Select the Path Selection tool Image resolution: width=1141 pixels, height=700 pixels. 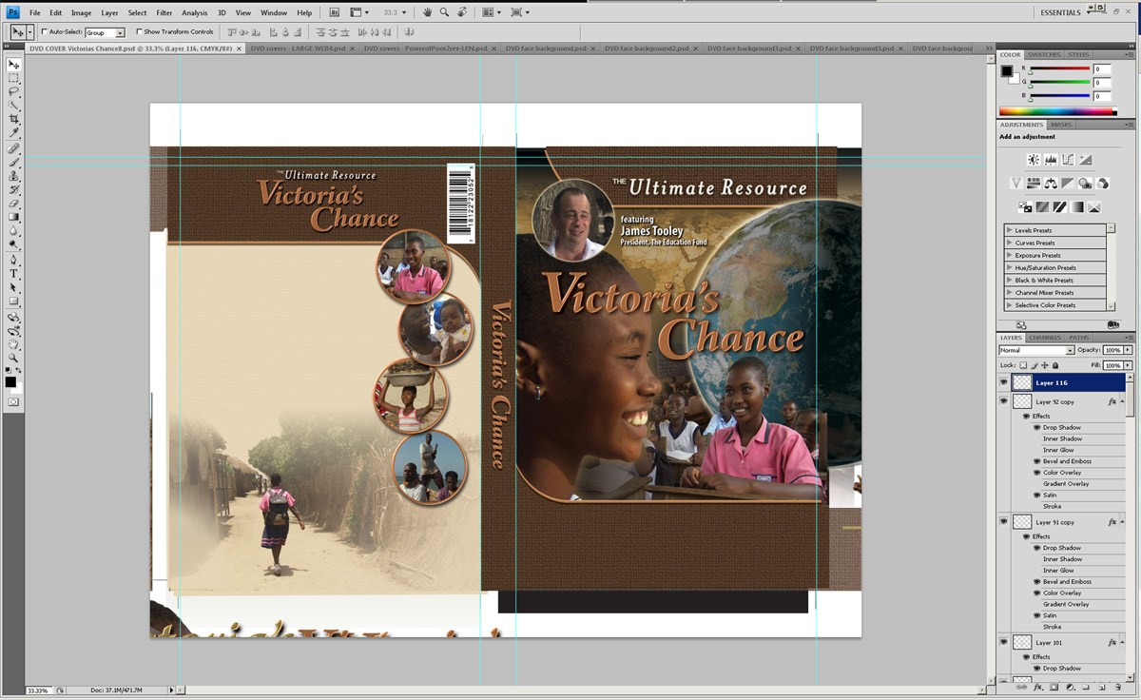pos(14,287)
